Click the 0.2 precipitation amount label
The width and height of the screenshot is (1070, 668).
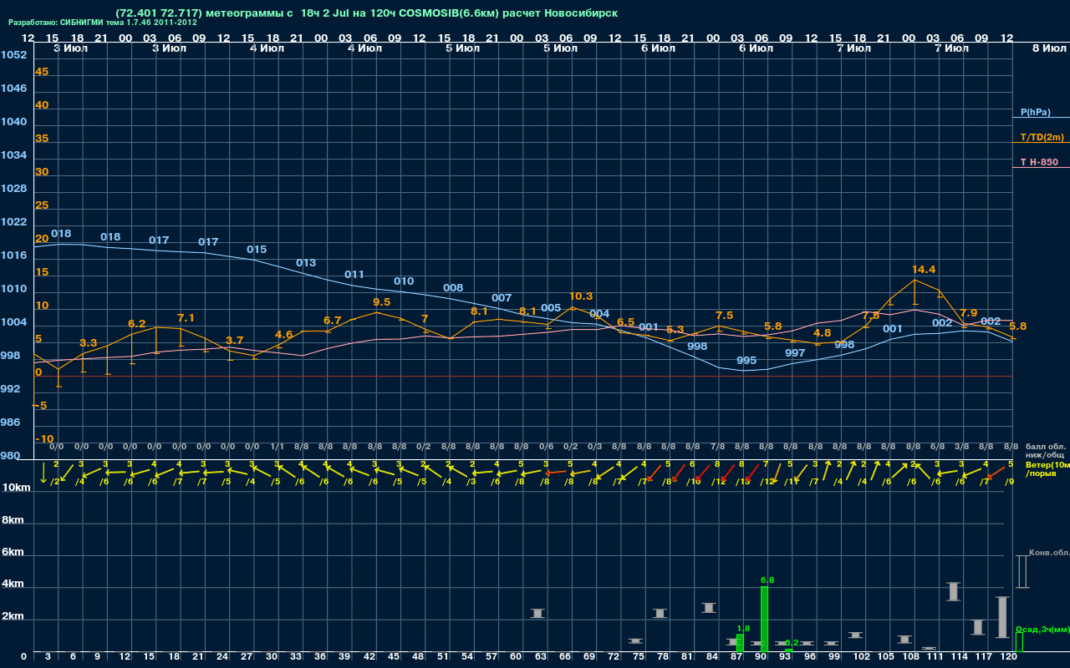click(x=792, y=642)
